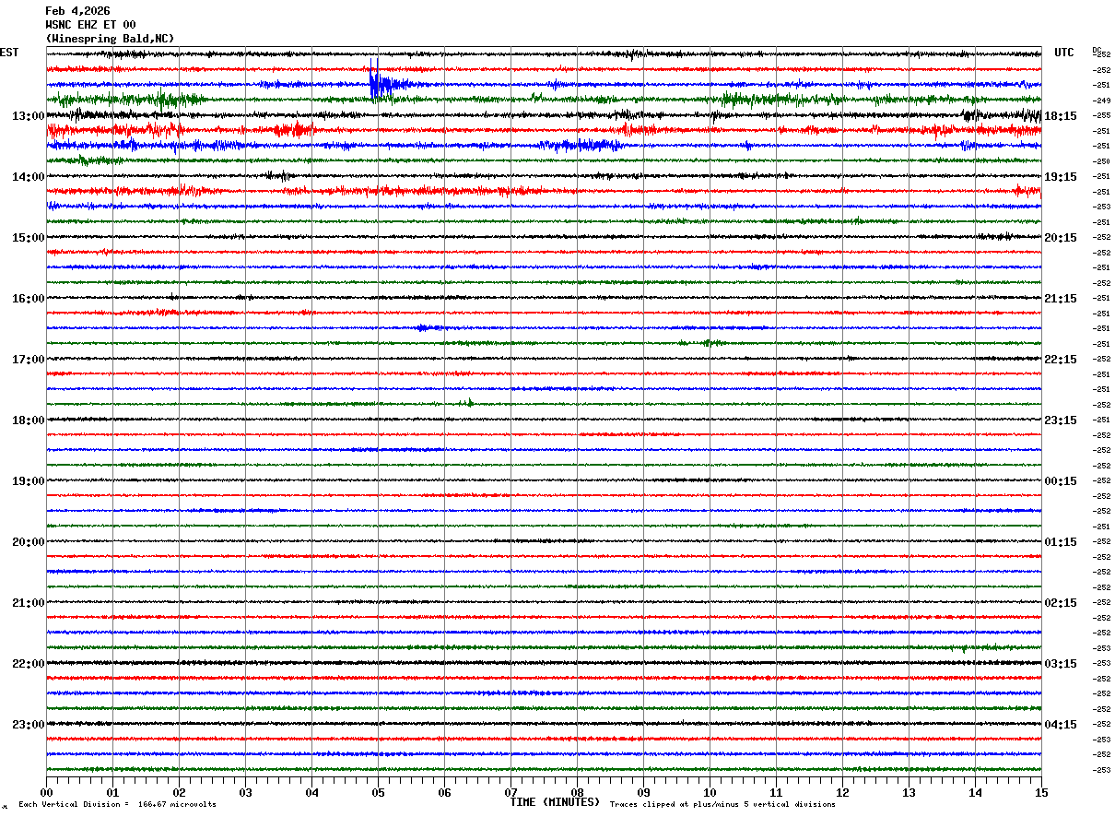Screen dimensions: 1115x817
Task: Click the 'UTC' timezone label
Action: tap(1064, 53)
